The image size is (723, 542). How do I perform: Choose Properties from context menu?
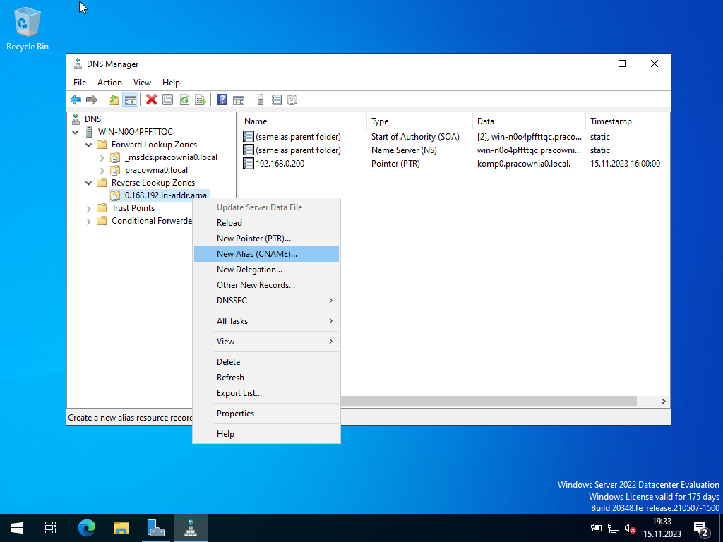(266, 414)
